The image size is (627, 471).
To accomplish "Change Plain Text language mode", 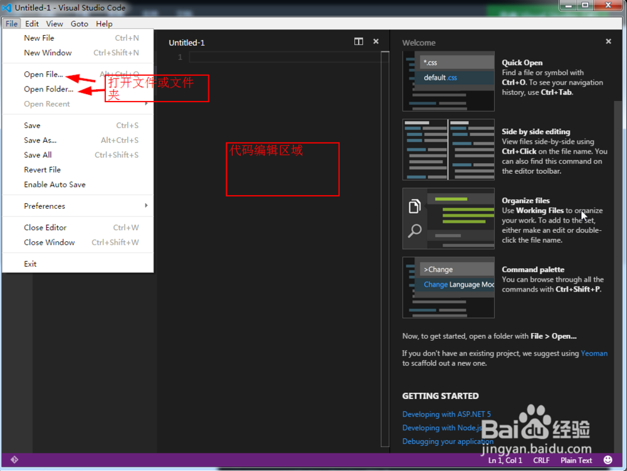I will coord(576,460).
